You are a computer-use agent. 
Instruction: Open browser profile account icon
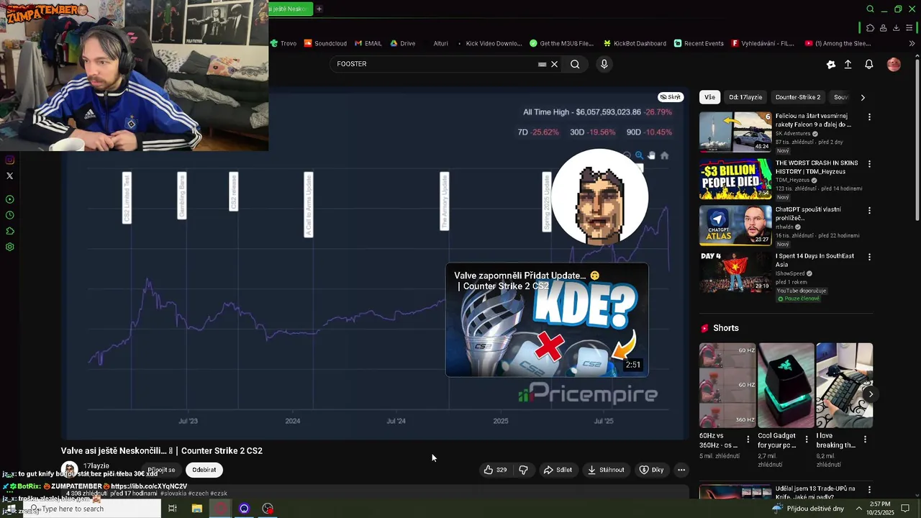[883, 28]
